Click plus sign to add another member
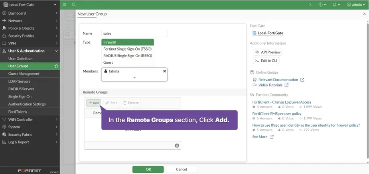The width and height of the screenshot is (369, 174). pyautogui.click(x=134, y=77)
